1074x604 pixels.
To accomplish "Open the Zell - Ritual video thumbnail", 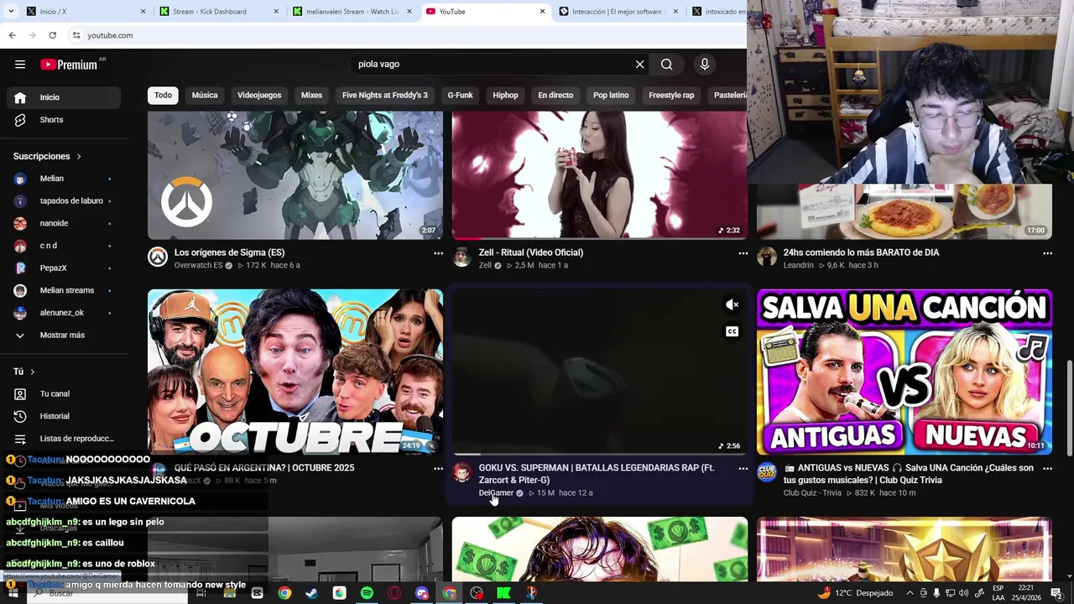I will 599,175.
